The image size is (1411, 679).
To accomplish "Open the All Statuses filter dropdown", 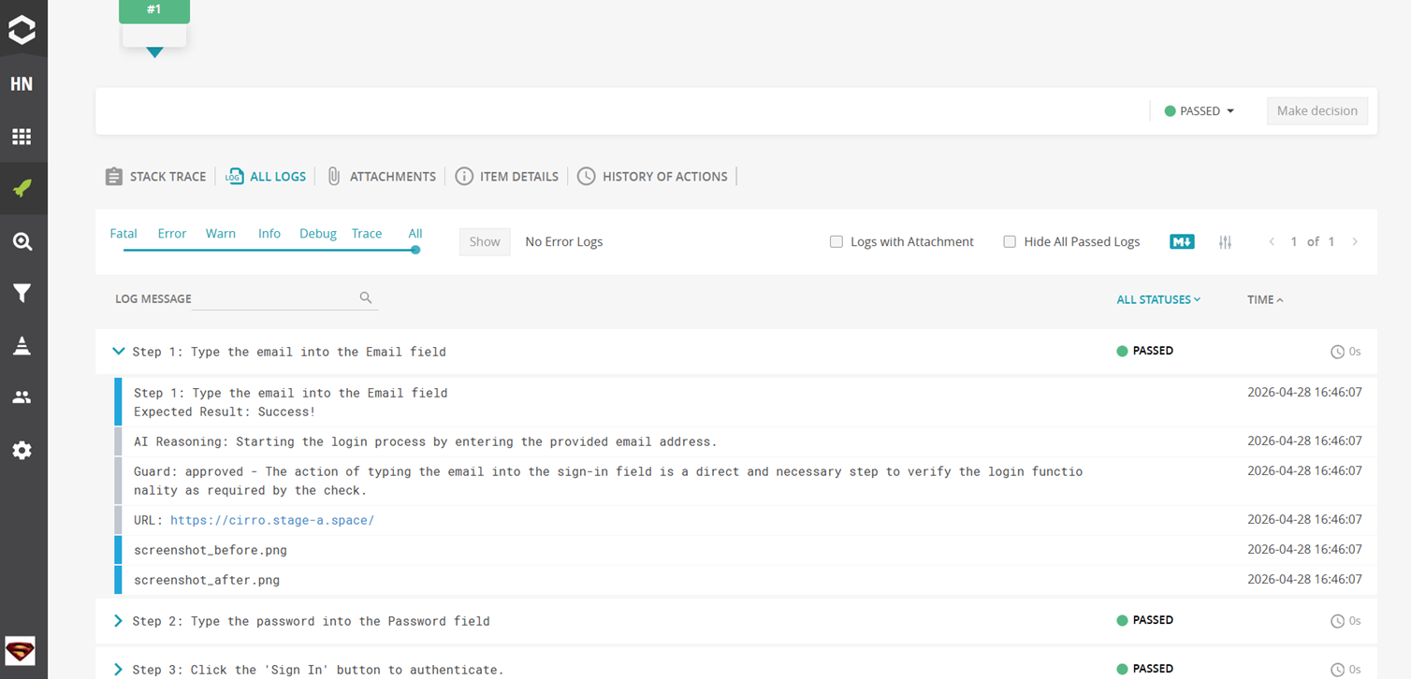I will pos(1158,299).
